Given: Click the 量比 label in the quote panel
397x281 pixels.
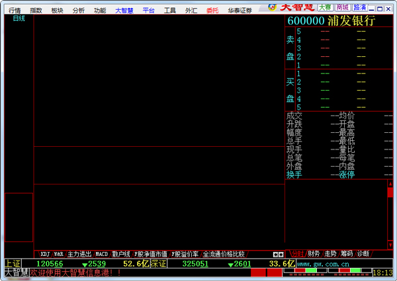Looking at the screenshot, I should (347, 149).
